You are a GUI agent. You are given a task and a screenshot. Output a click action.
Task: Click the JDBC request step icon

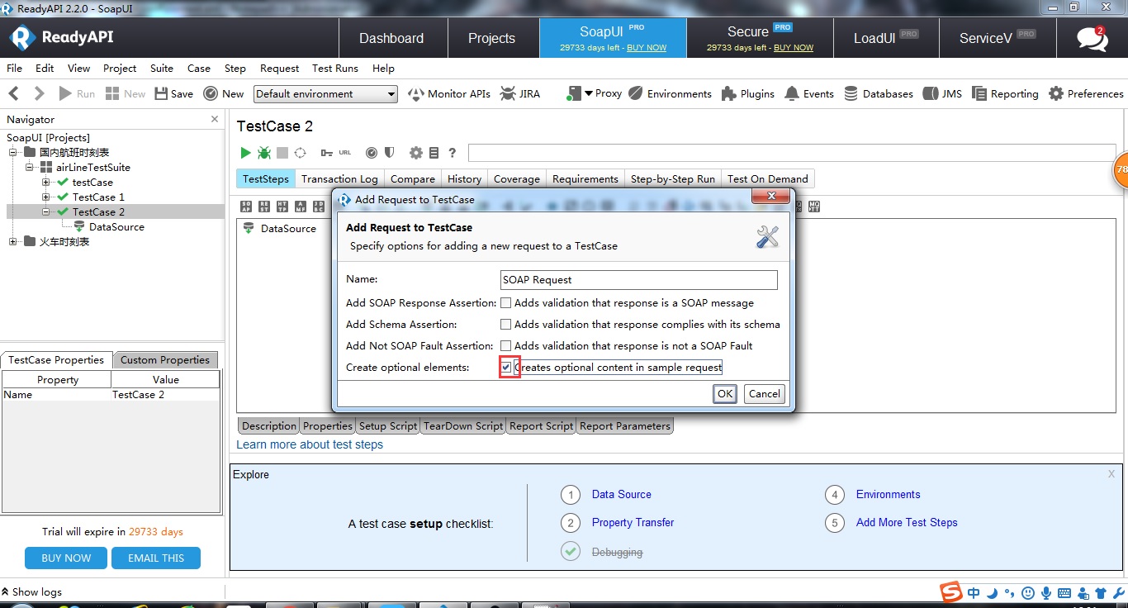pos(319,207)
